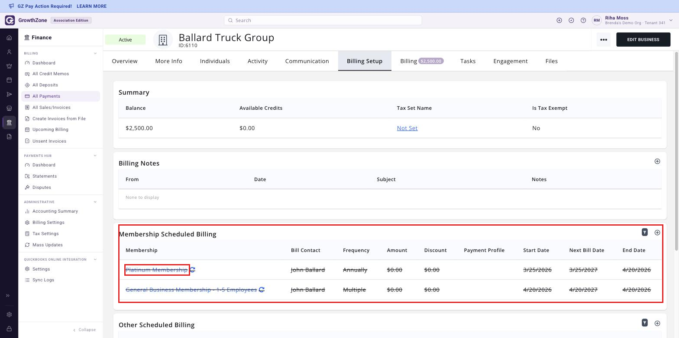Open the Events calendar icon in left rail
This screenshot has width=679, height=338.
9,80
